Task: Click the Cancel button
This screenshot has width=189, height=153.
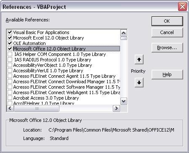Action: (x=167, y=32)
